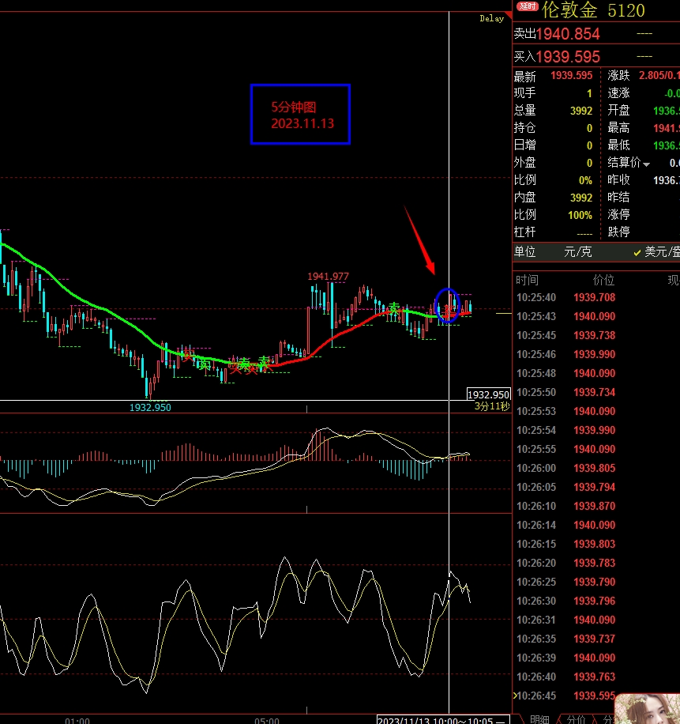Click the crosshair date label 2023/11/13 10:00~10:05
This screenshot has height=724, width=680.
click(443, 720)
